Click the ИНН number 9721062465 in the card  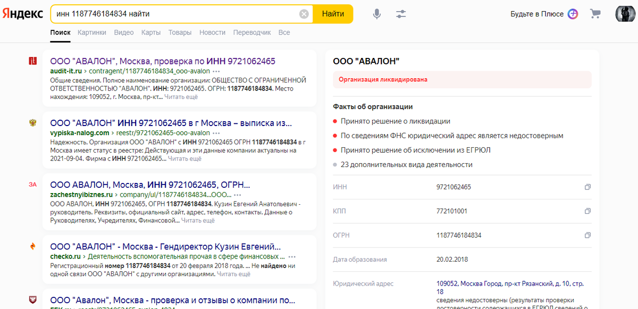(454, 187)
